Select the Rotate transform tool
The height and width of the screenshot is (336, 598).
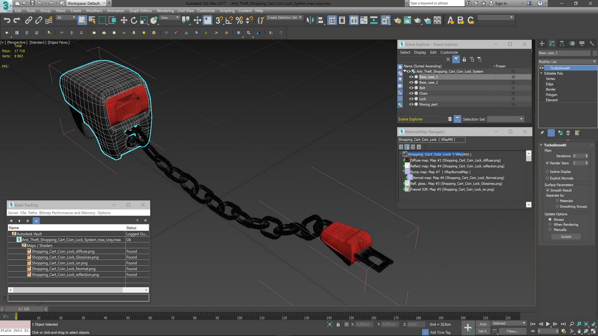click(x=134, y=21)
